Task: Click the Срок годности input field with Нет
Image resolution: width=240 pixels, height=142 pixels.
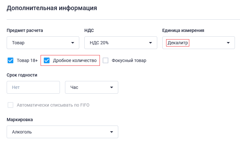Action: 33,87
